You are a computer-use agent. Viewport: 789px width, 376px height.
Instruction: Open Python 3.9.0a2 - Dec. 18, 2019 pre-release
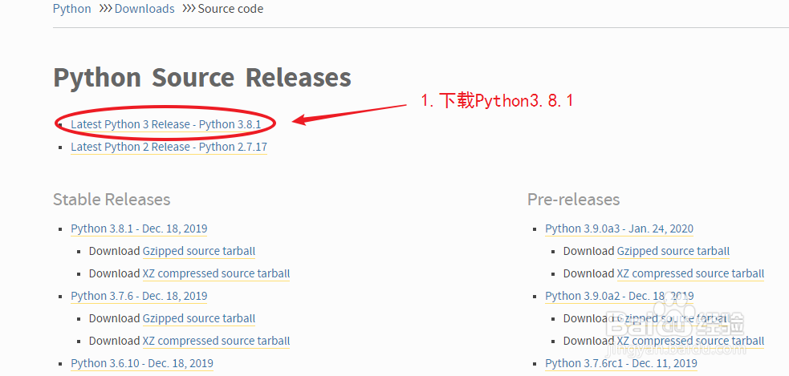point(619,296)
